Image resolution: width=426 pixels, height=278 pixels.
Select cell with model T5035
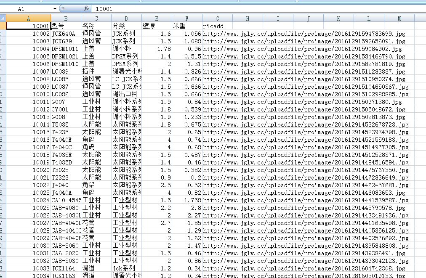tap(66, 124)
